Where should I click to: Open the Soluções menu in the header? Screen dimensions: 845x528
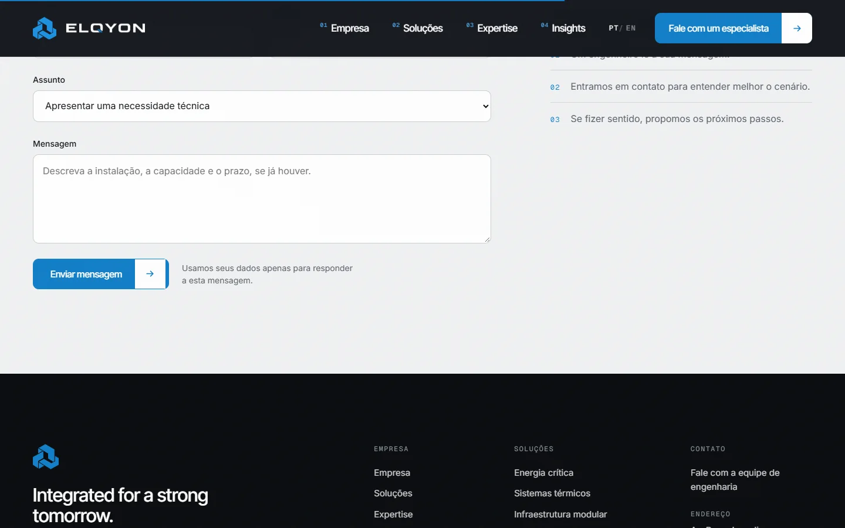(418, 28)
